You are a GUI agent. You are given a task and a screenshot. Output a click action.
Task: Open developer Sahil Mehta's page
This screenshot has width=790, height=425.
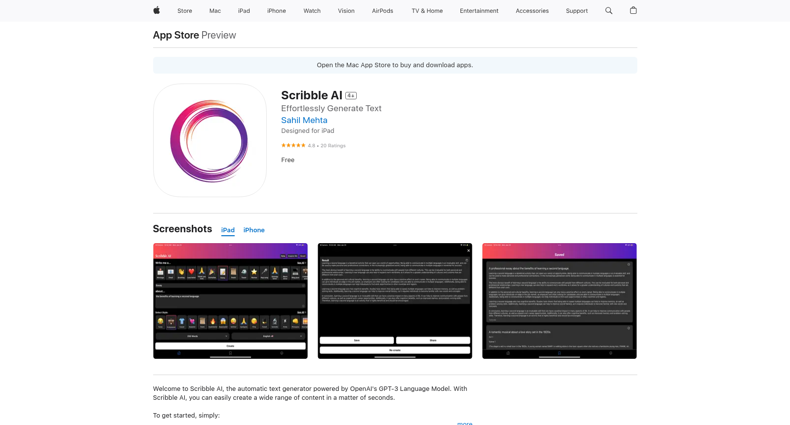tap(304, 120)
